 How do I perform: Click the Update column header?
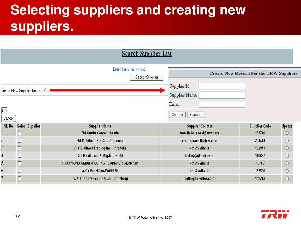[x=287, y=126]
